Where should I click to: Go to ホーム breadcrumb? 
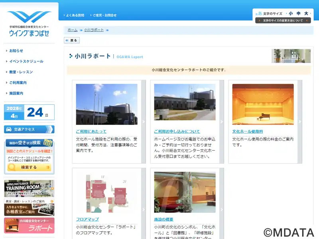click(x=73, y=30)
